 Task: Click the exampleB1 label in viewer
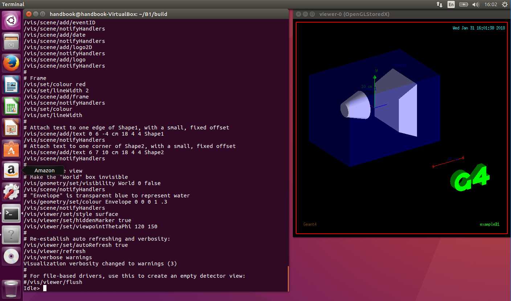pyautogui.click(x=490, y=224)
